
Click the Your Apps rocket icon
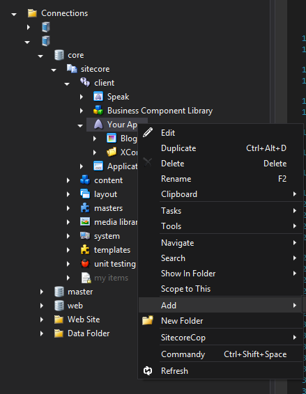pos(98,125)
